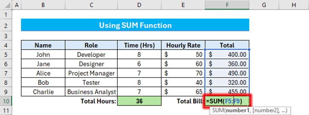Screen dimensions: 309x115
Task: Click Jane's hours value 6
Action: (139, 64)
